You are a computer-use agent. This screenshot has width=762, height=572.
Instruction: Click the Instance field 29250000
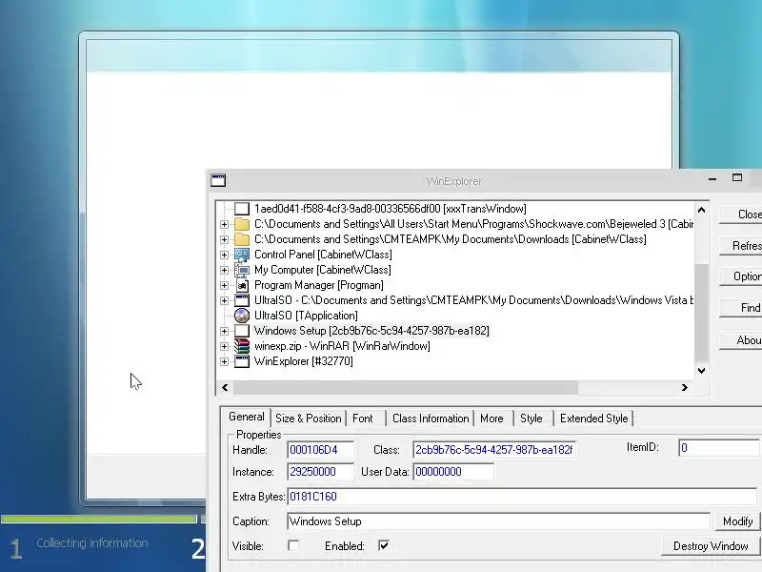[x=320, y=472]
